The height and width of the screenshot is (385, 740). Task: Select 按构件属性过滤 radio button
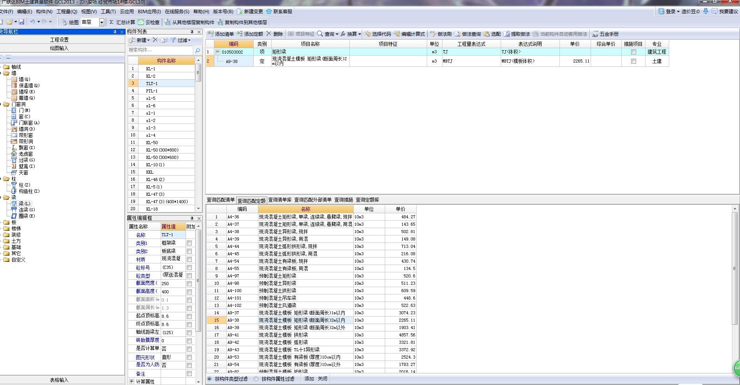point(256,379)
